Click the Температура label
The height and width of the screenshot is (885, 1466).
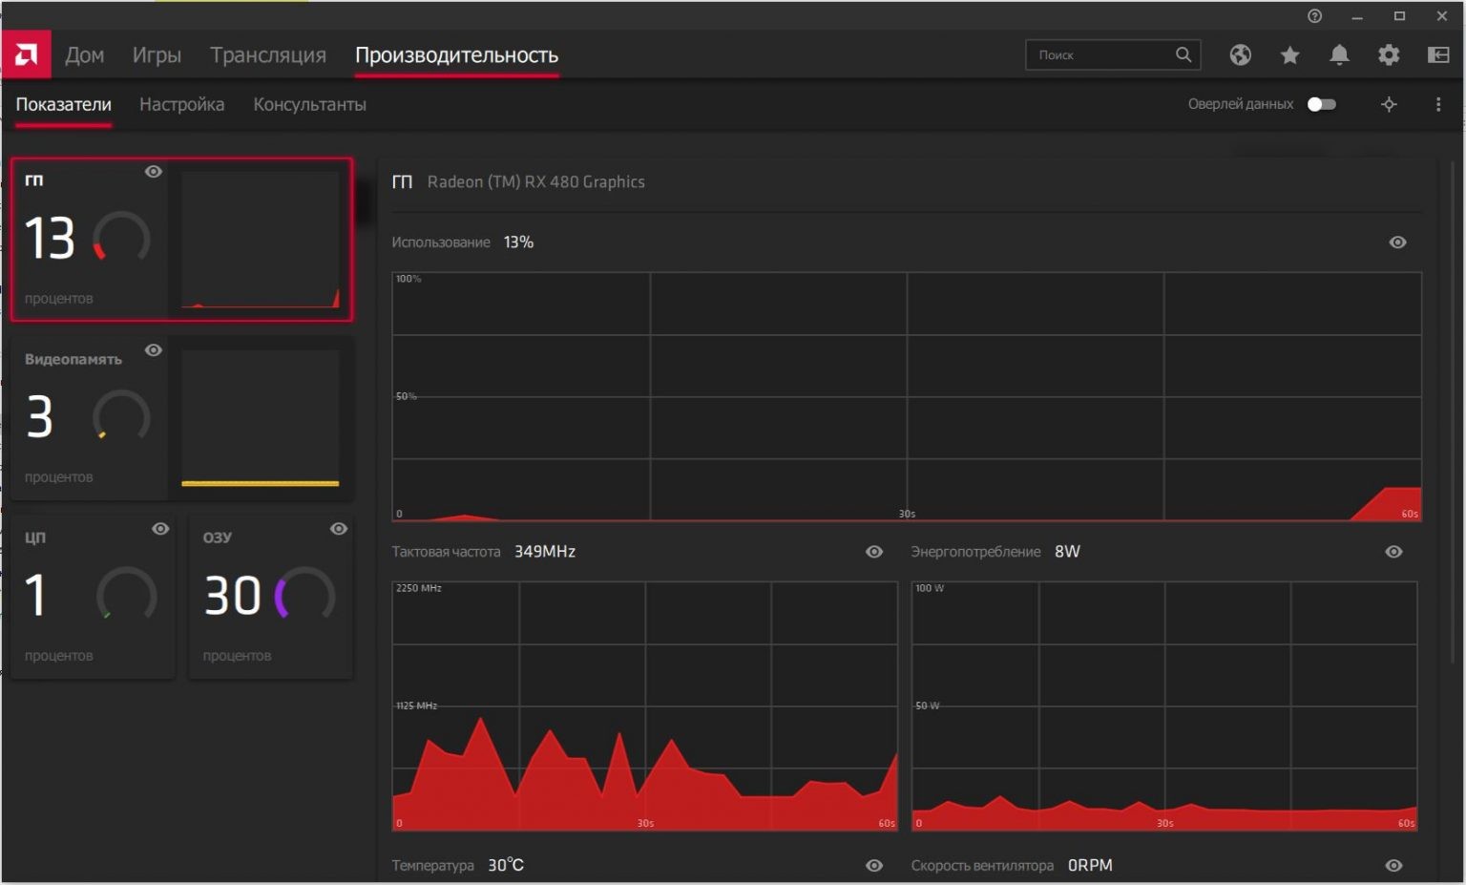pos(432,866)
